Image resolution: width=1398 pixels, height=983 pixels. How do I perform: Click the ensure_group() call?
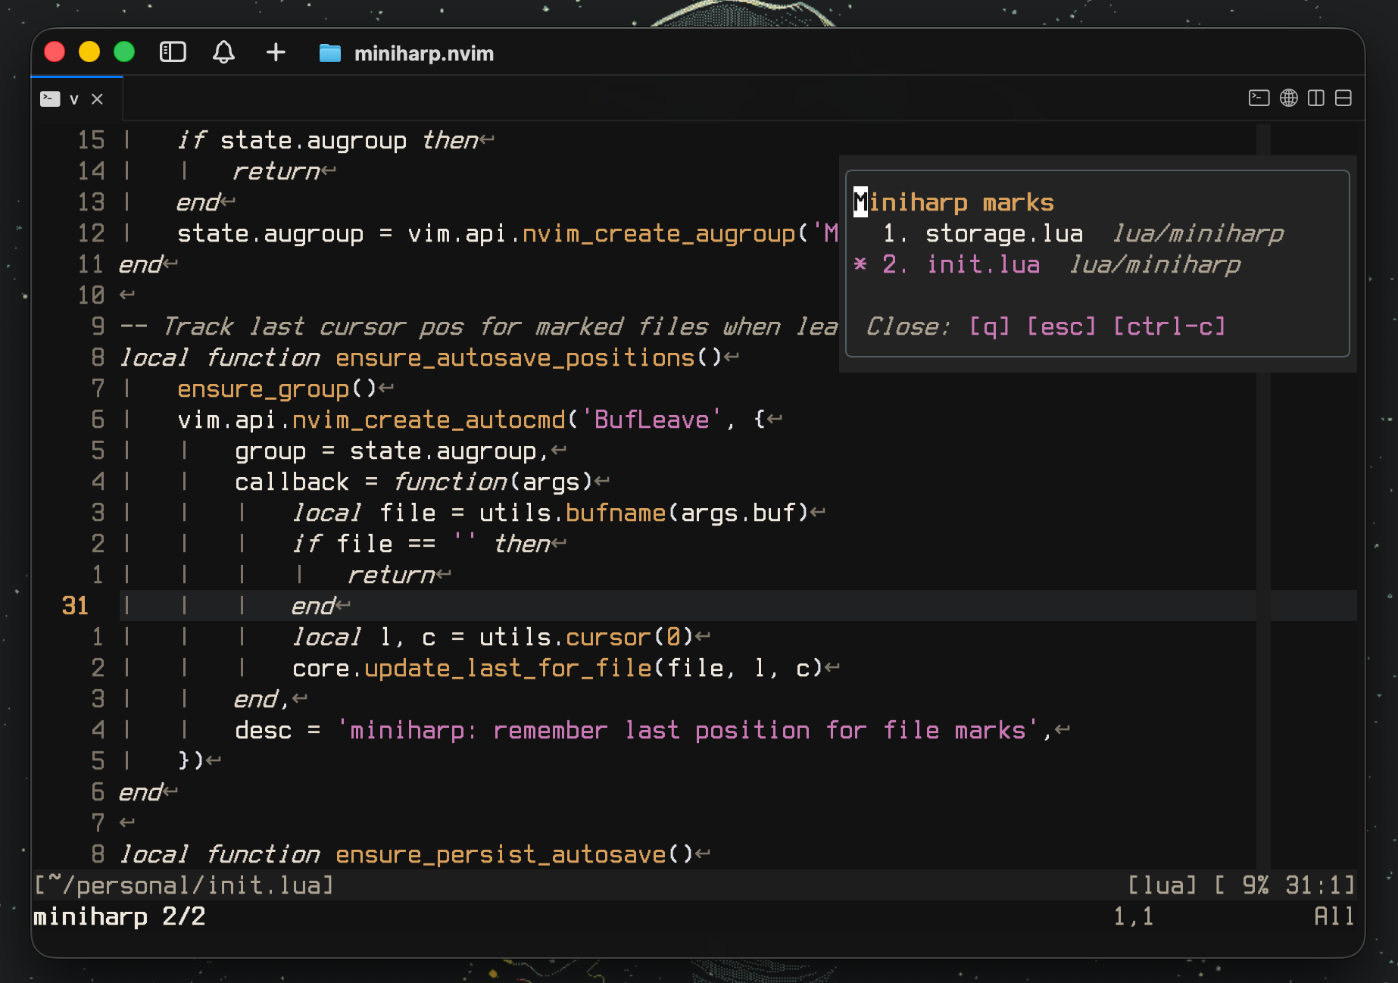(277, 389)
